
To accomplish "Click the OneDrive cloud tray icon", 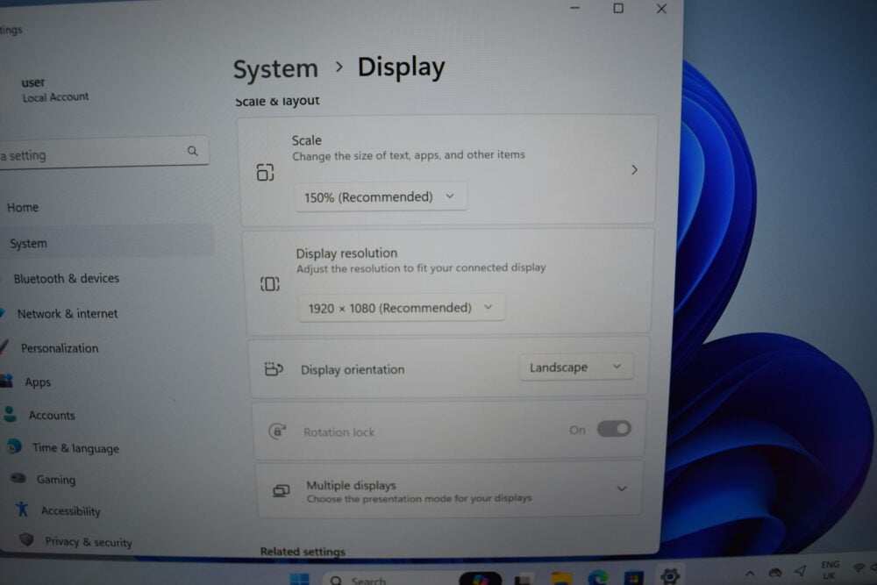I will point(774,572).
